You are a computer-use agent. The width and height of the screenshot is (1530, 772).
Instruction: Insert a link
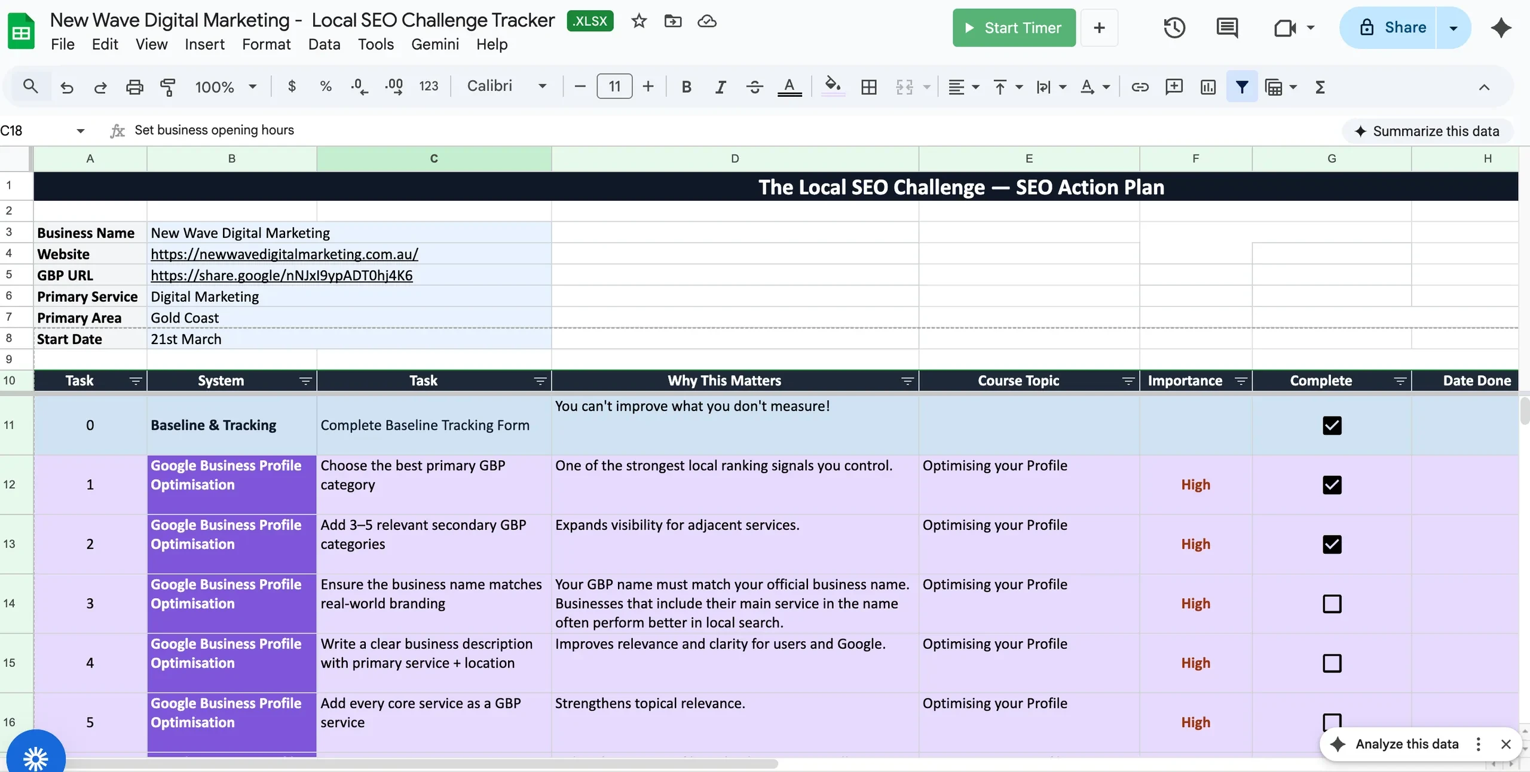pos(1140,87)
